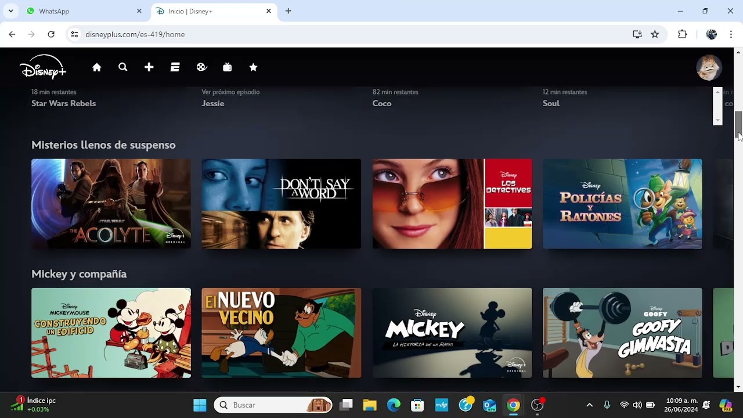Open the Policías y Ratones thumbnail
Viewport: 743px width, 418px height.
(x=622, y=204)
